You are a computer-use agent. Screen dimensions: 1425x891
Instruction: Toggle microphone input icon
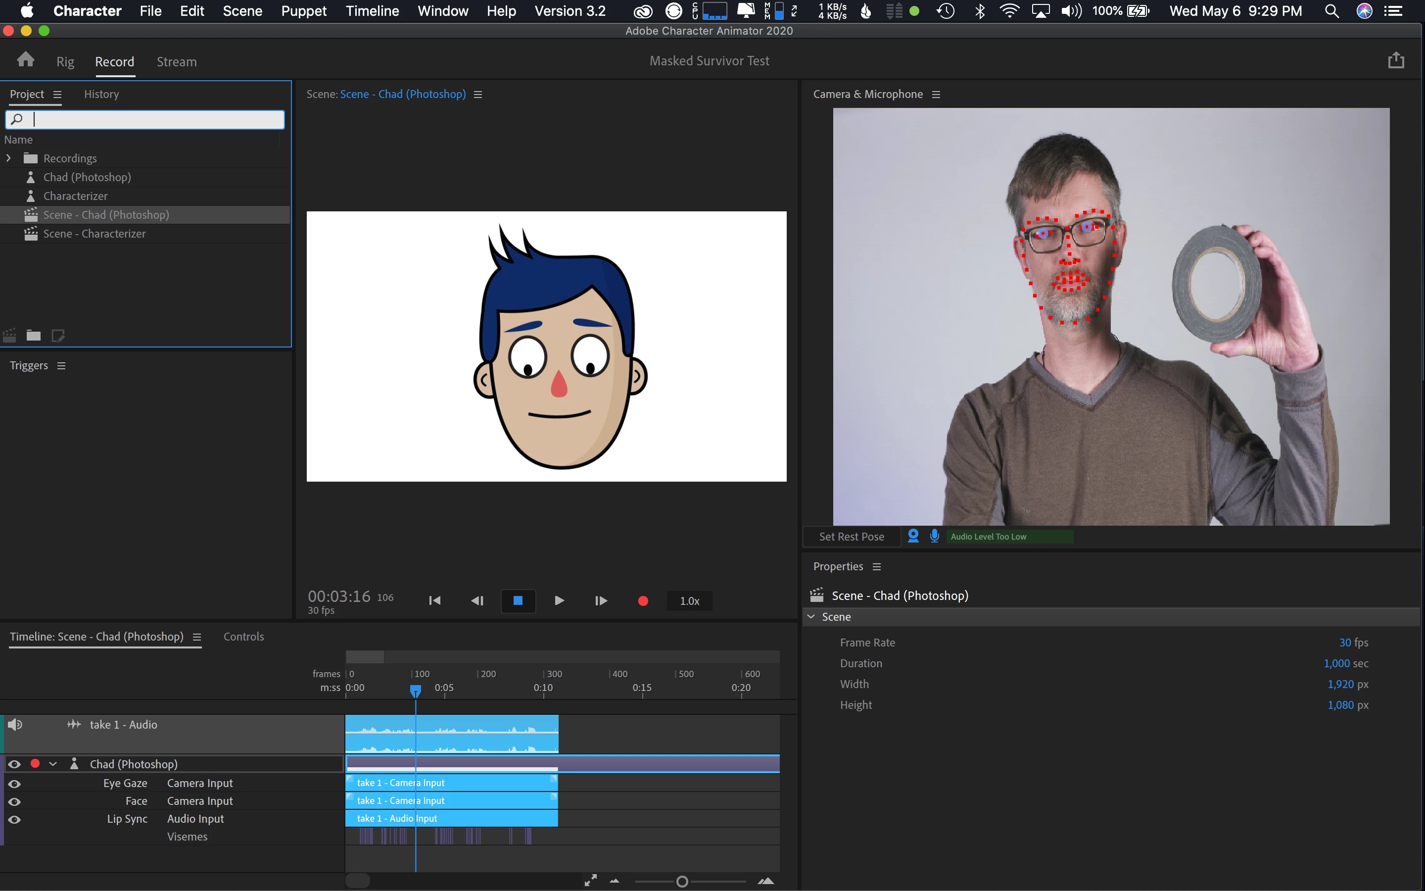pyautogui.click(x=935, y=536)
